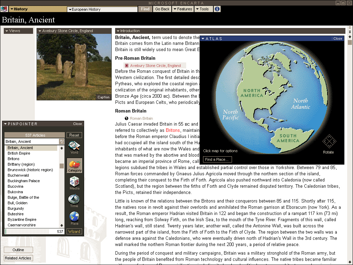Screen dimensions: 353x265
Task: Click the Encarta home icon in top-left
Action: coord(4,9)
